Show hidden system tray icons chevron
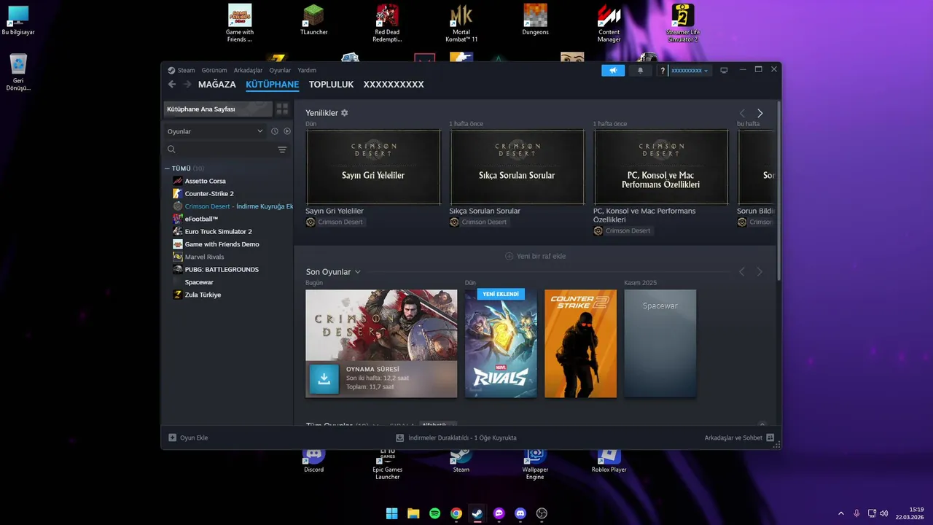Viewport: 933px width, 525px height. (840, 513)
